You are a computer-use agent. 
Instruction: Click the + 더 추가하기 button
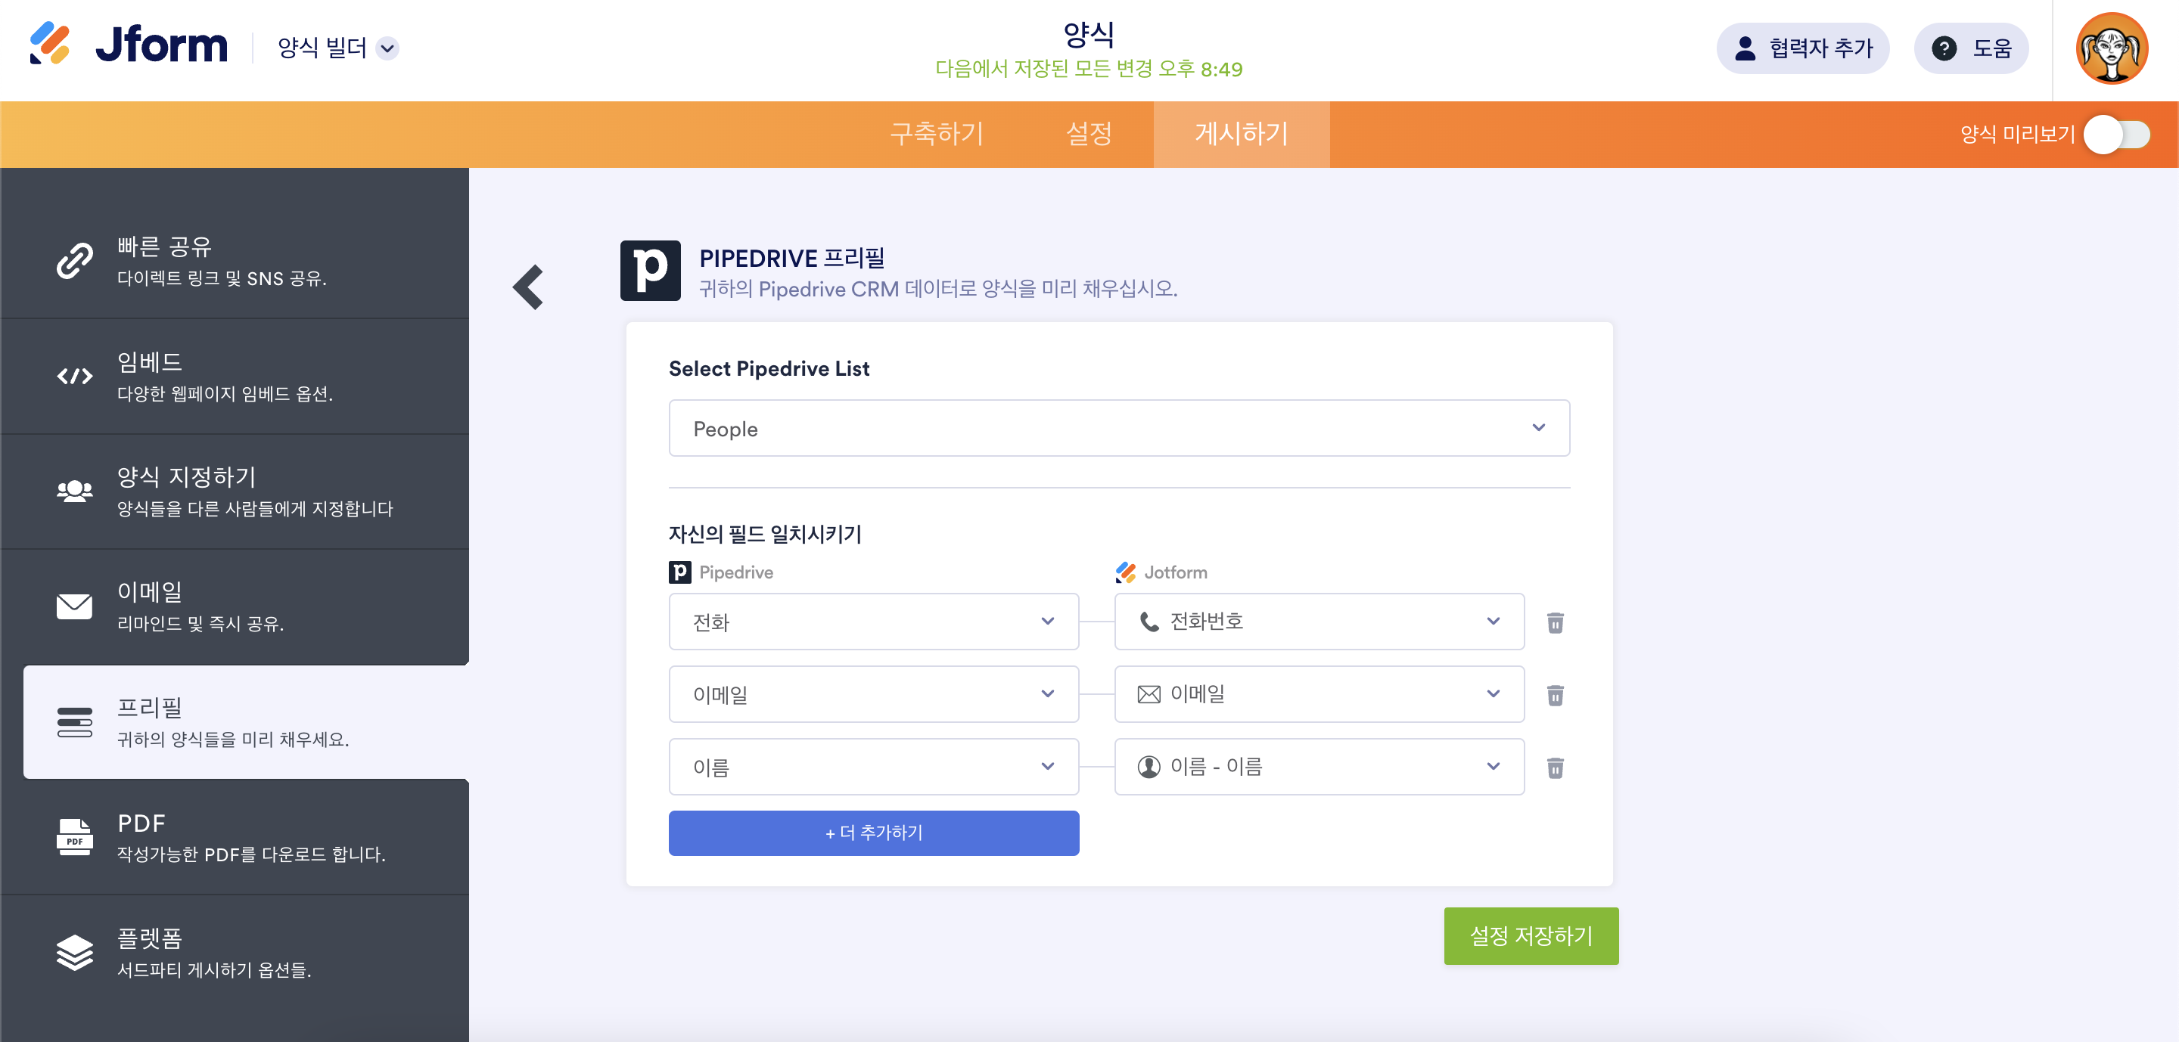[873, 833]
